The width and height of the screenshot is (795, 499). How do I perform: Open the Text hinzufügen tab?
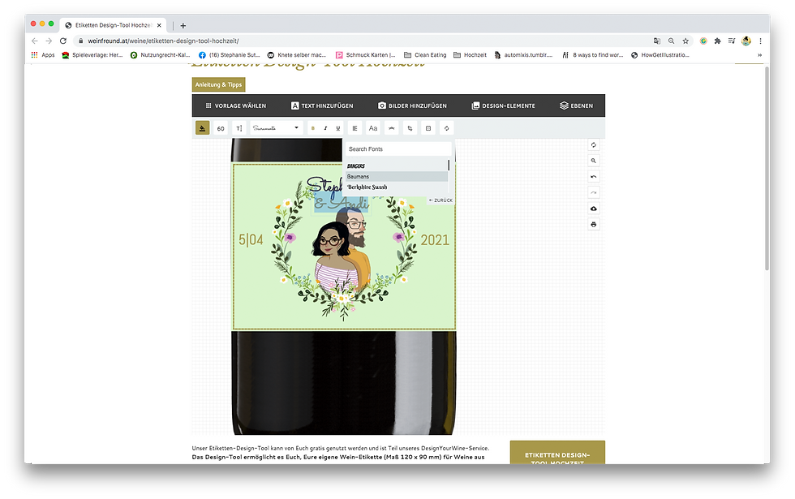(x=322, y=106)
